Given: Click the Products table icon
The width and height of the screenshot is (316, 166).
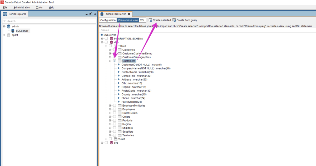Looking at the screenshot, I should click(120, 120).
